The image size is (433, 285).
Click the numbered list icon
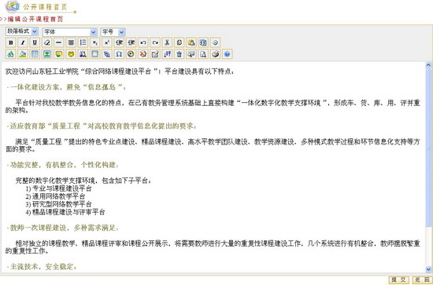coord(83,42)
